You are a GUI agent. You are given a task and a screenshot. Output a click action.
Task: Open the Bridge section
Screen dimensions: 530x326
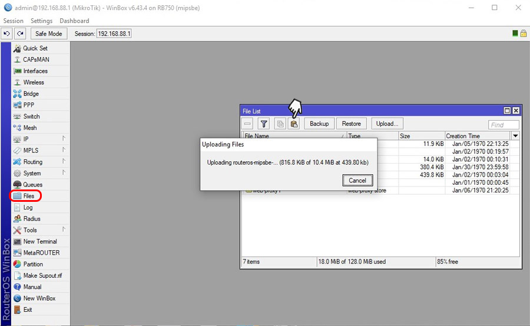coord(40,94)
